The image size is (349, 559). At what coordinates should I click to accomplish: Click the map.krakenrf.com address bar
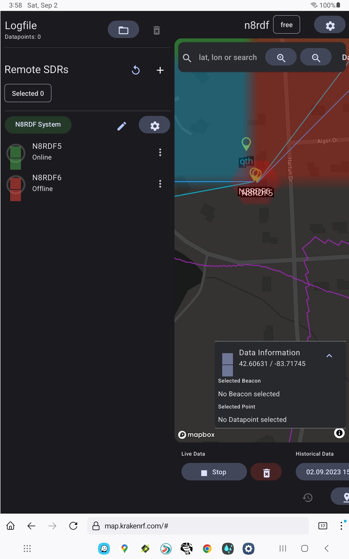(x=198, y=526)
